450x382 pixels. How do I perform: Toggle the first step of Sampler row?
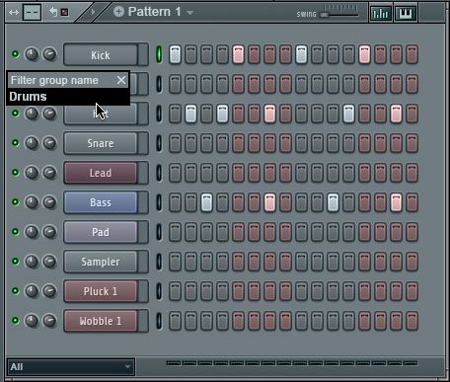pos(175,262)
